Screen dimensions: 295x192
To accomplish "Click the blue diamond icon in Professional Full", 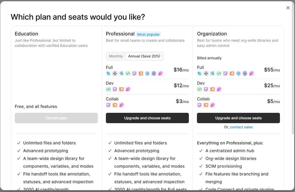I will (147, 73).
